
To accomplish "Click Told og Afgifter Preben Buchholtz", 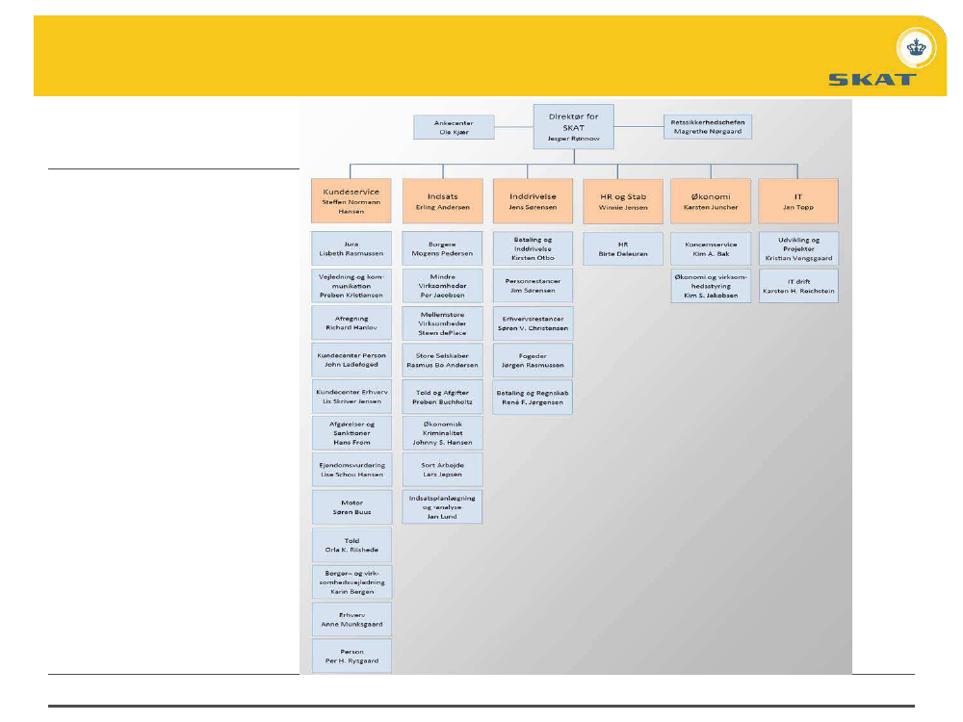I will tap(442, 397).
